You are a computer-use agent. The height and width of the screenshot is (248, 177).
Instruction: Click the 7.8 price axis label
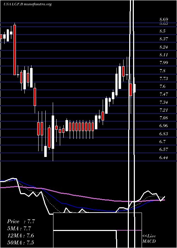tap(162, 71)
